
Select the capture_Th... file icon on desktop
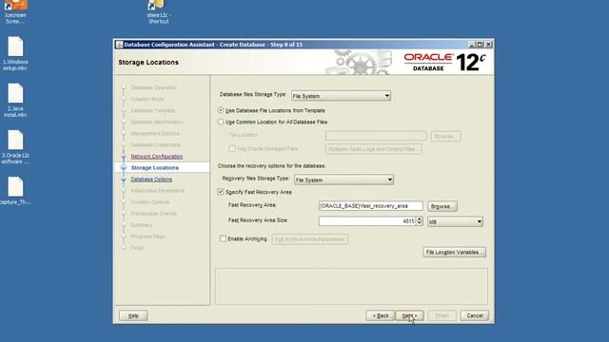(x=15, y=191)
